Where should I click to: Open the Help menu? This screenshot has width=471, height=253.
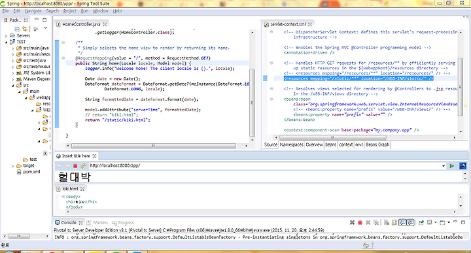(117, 11)
